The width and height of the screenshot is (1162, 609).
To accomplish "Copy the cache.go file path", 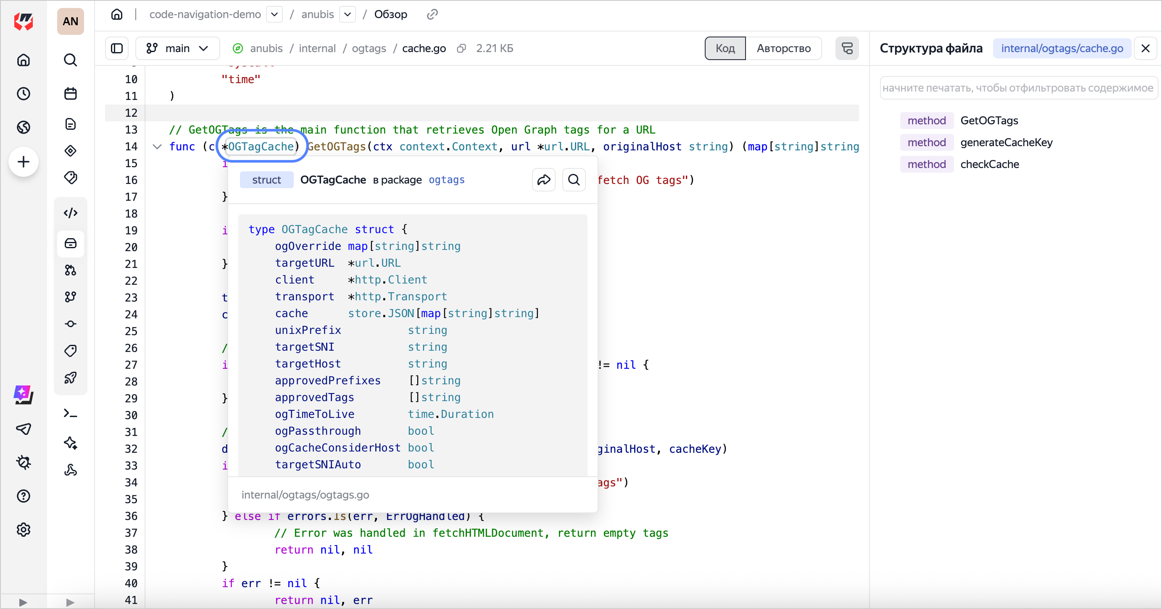I will pos(461,48).
